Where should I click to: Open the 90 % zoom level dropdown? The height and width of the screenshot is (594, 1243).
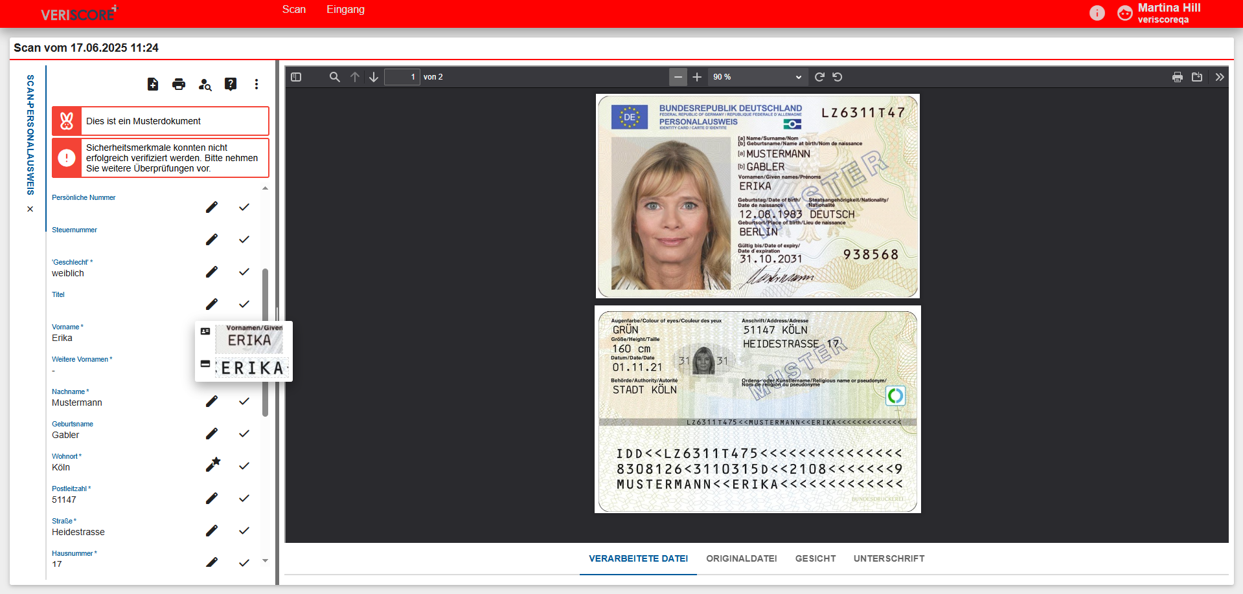tap(757, 77)
